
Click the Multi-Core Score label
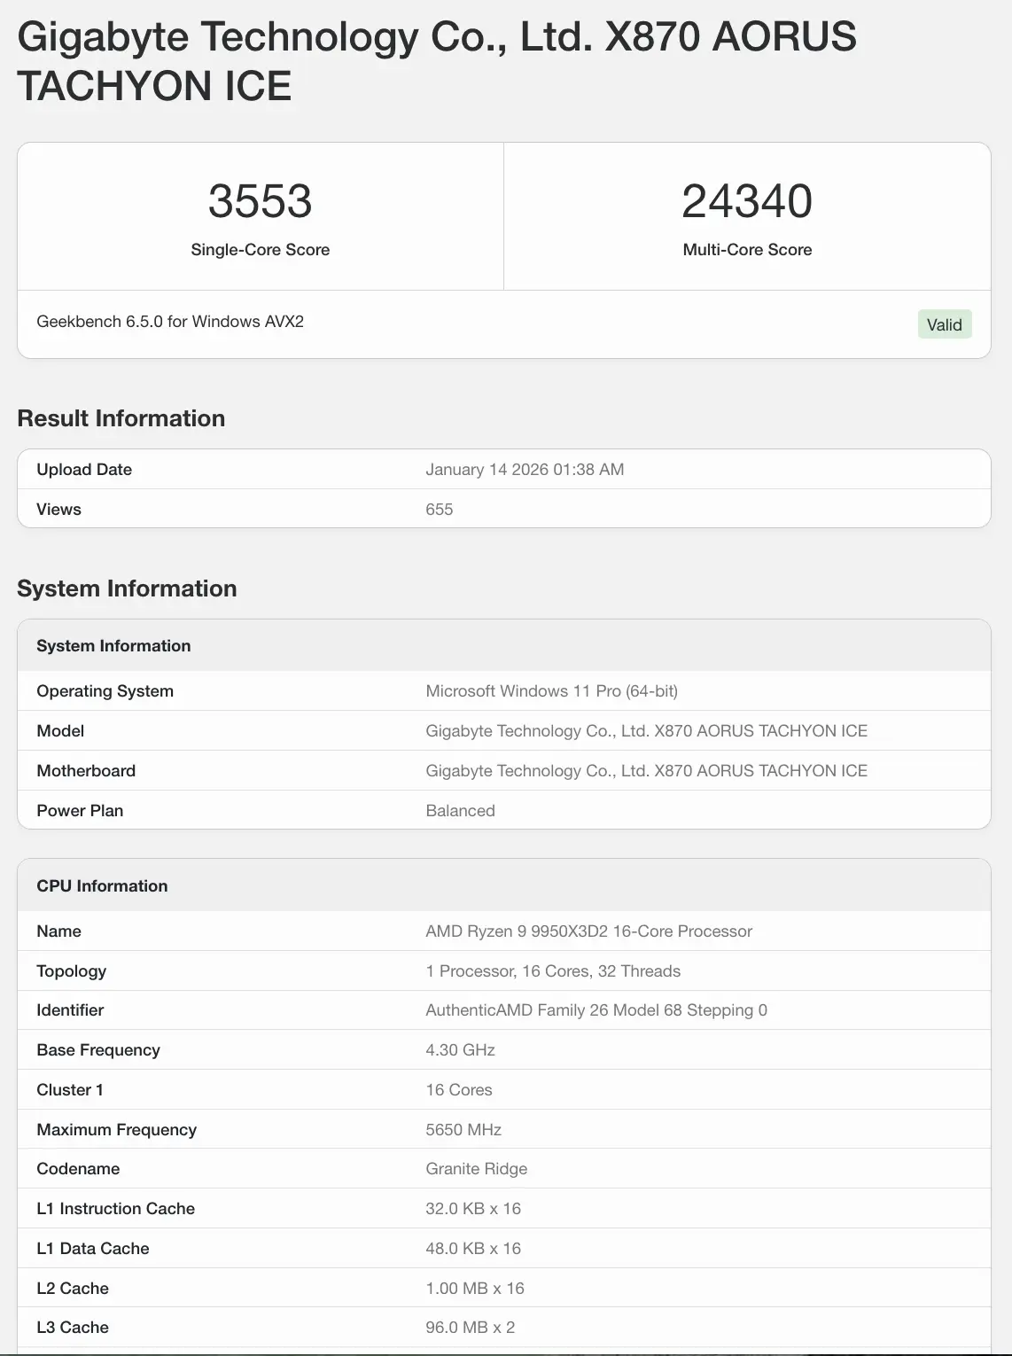click(746, 250)
